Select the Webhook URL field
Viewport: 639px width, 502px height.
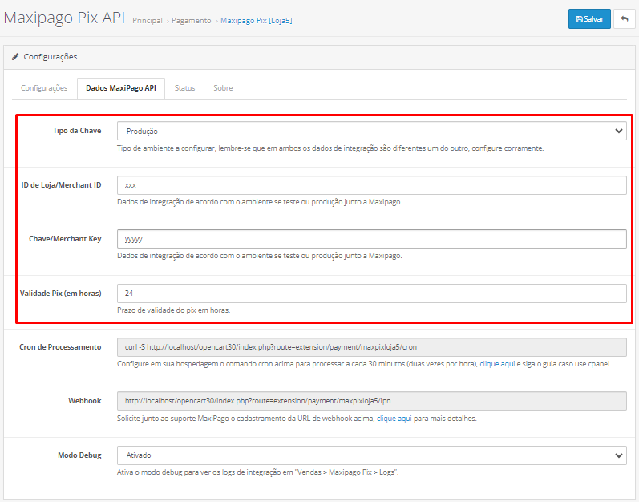pos(372,401)
